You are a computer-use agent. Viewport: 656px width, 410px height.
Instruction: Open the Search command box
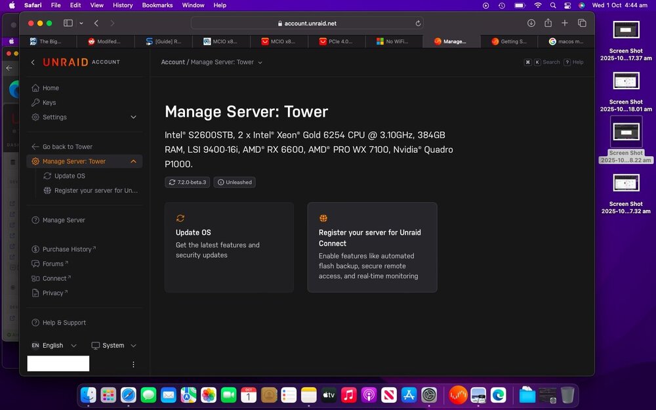click(x=542, y=62)
